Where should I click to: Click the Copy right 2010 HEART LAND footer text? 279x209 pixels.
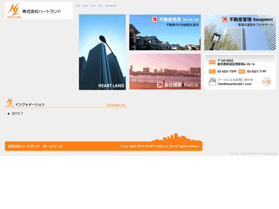point(159,146)
